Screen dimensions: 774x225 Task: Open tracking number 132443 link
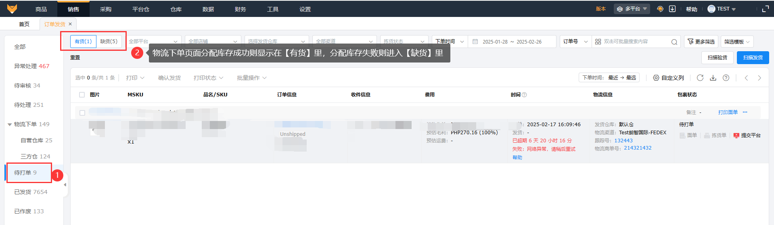click(x=623, y=141)
